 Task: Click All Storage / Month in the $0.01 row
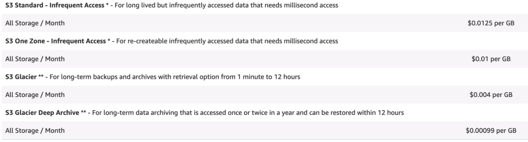click(35, 59)
